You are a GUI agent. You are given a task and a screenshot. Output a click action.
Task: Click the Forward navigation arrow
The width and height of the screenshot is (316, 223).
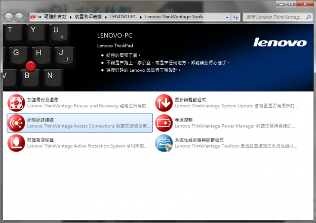[x=19, y=17]
